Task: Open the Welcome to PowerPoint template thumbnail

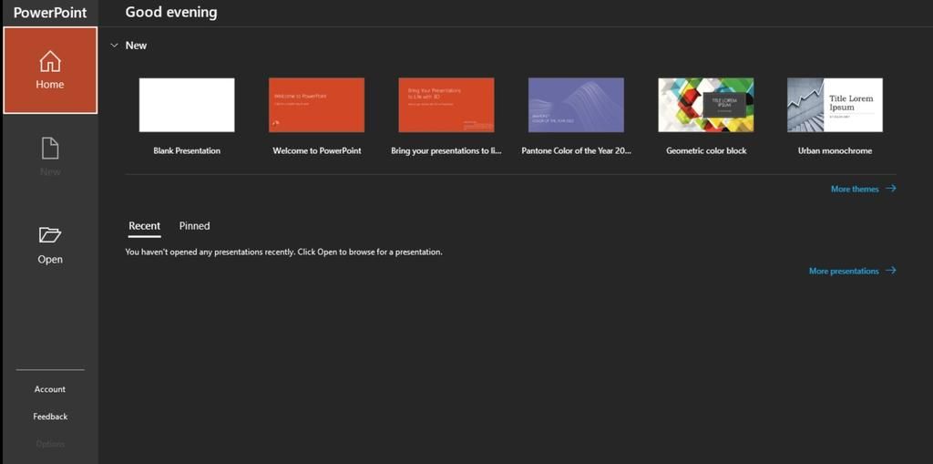Action: (x=316, y=105)
